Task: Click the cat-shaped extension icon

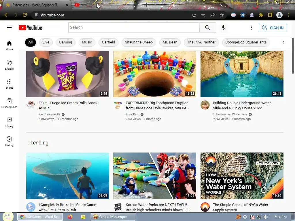Action: [x=252, y=15]
